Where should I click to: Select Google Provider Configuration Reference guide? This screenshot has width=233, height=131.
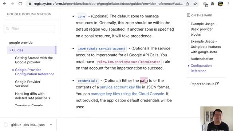click(35, 72)
